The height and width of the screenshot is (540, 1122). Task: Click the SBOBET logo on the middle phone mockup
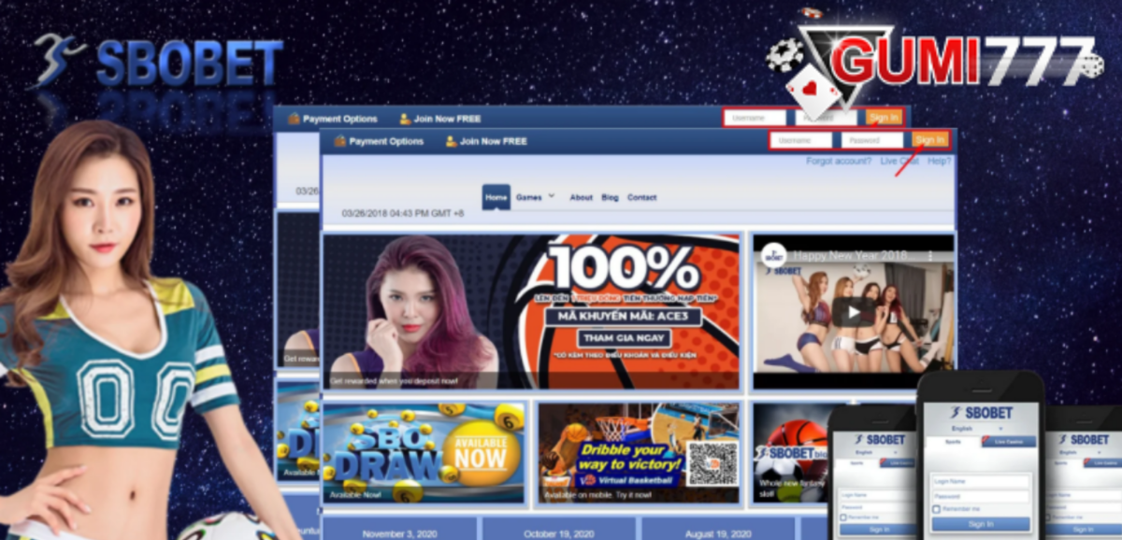click(981, 411)
